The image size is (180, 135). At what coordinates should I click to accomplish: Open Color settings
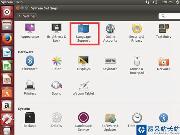click(x=57, y=63)
